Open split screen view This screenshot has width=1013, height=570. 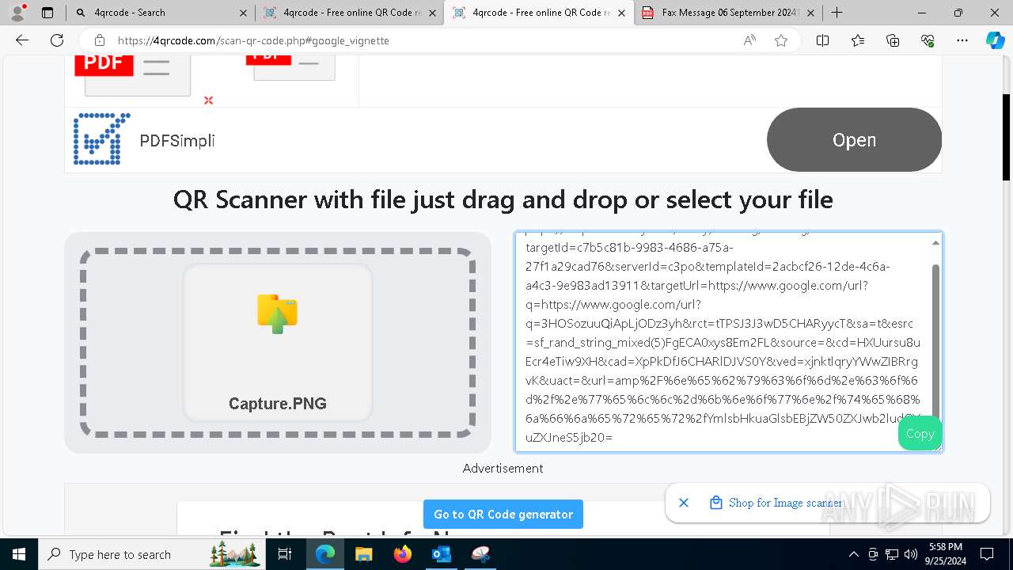point(822,40)
